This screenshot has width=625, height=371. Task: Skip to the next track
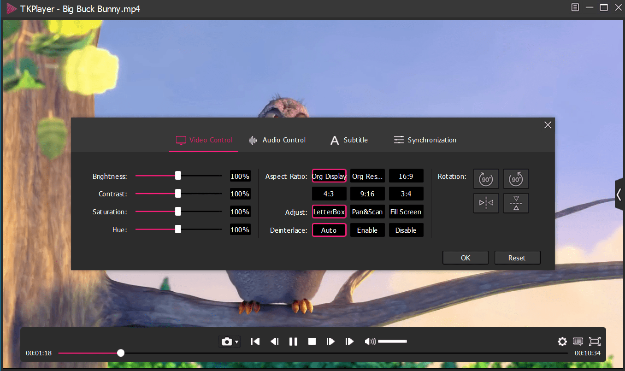point(349,342)
